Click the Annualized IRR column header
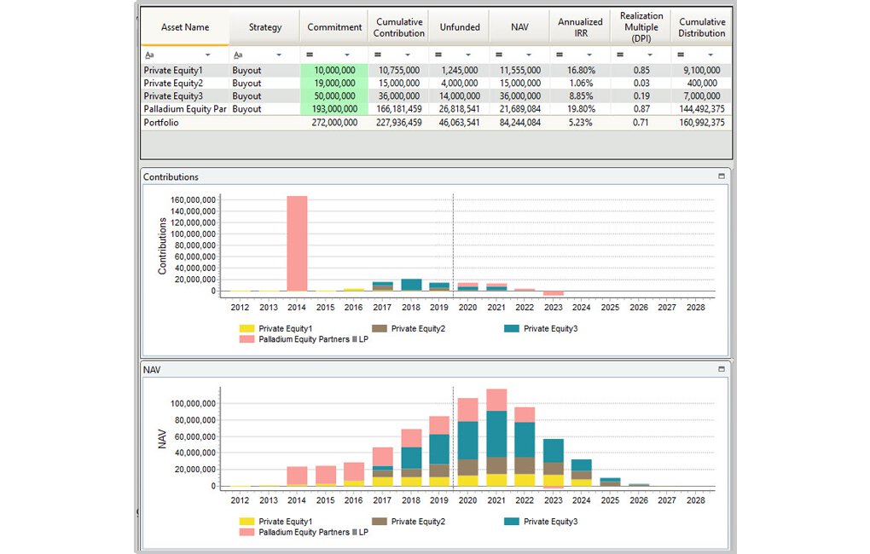Image resolution: width=870 pixels, height=554 pixels. point(580,27)
